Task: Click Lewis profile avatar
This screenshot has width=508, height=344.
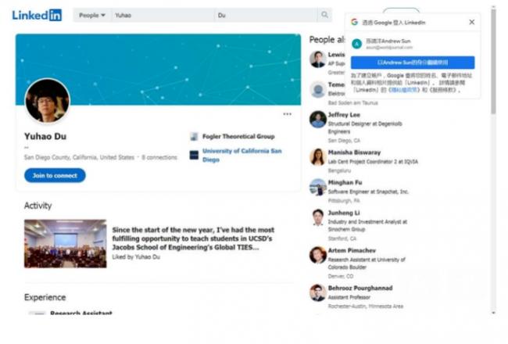Action: (x=318, y=59)
